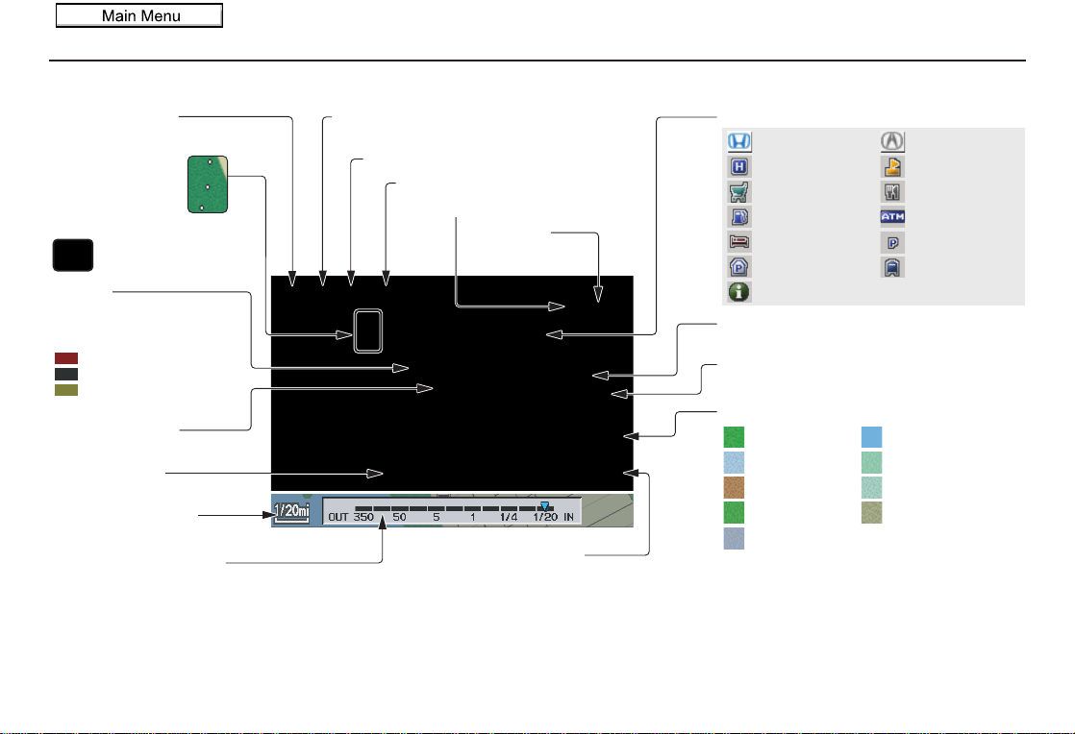Click the black rounded square sample
Screen dimensions: 1075x734
73,255
